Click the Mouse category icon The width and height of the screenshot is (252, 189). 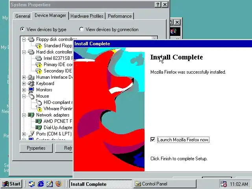31,96
